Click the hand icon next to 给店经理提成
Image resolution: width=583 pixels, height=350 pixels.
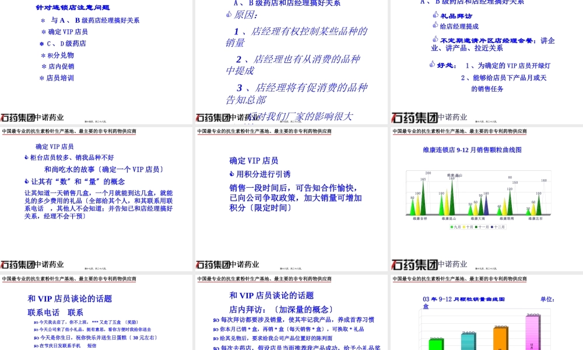coord(434,25)
